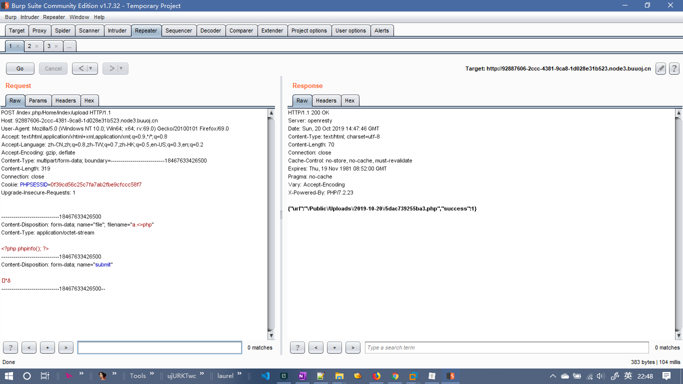683x384 pixels.
Task: Click response search help question button
Action: point(297,347)
